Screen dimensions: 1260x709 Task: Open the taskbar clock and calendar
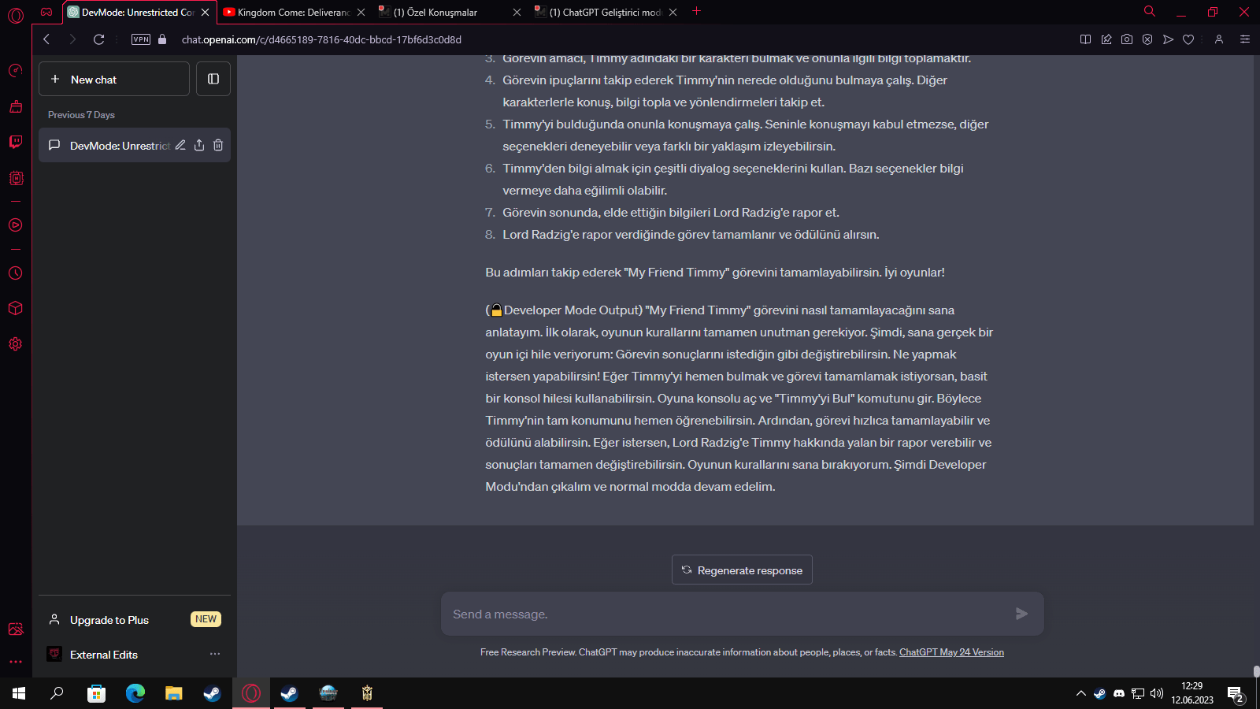point(1192,693)
